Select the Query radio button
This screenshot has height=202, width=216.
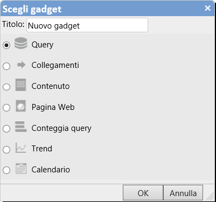(x=6, y=45)
